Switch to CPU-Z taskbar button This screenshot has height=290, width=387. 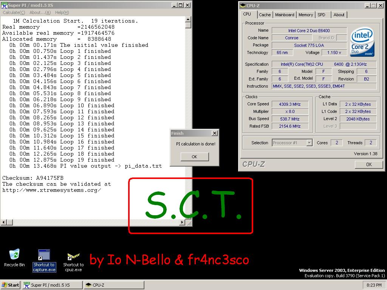pos(114,285)
